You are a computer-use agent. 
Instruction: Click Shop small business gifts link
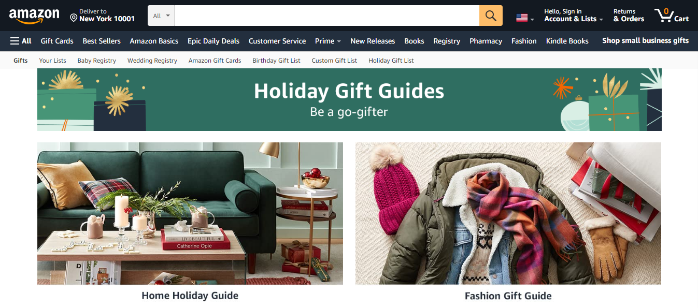645,40
